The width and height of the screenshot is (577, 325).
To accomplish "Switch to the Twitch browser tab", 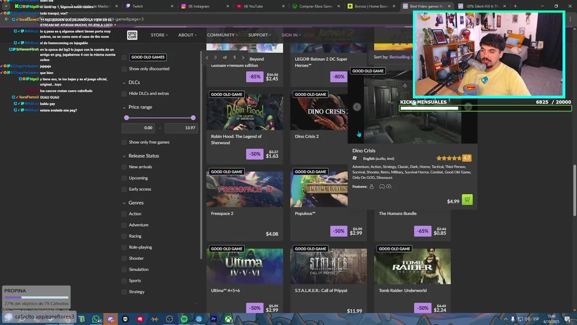I will pos(149,6).
